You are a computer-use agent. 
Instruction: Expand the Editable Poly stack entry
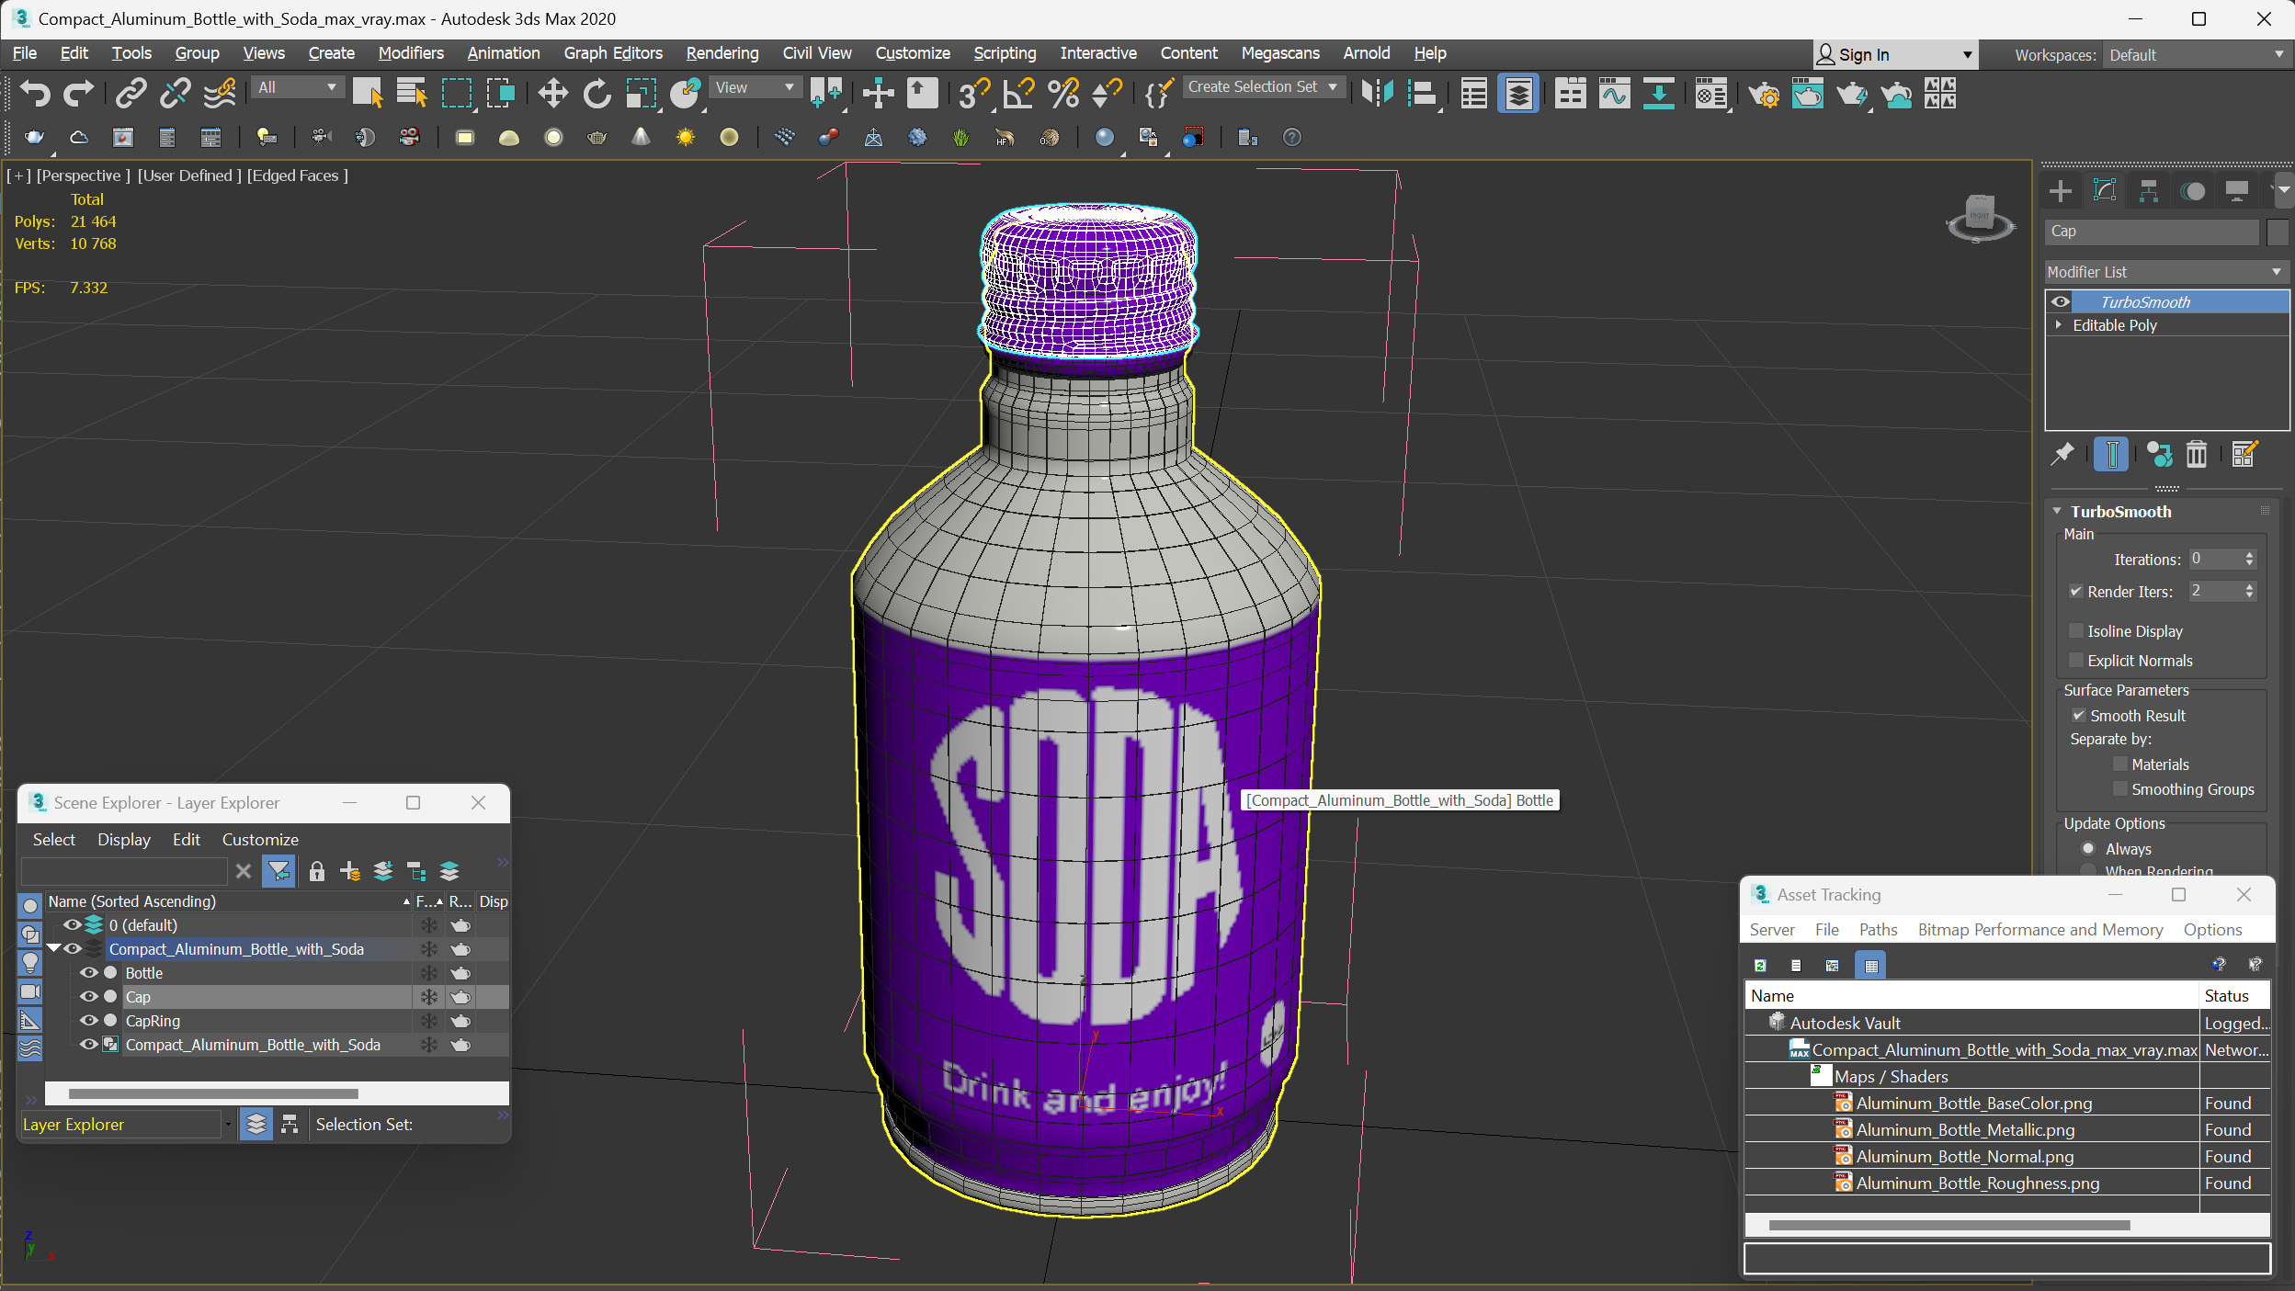(2059, 325)
